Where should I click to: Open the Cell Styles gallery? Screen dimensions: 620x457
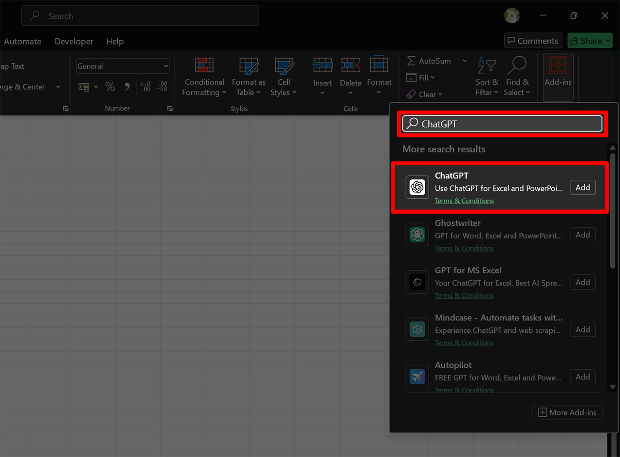[284, 78]
